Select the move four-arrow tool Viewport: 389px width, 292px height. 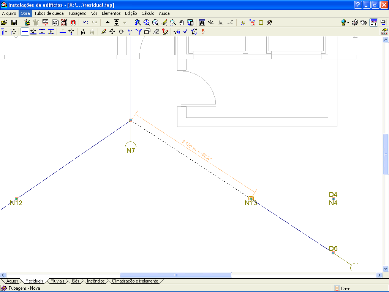[112, 32]
